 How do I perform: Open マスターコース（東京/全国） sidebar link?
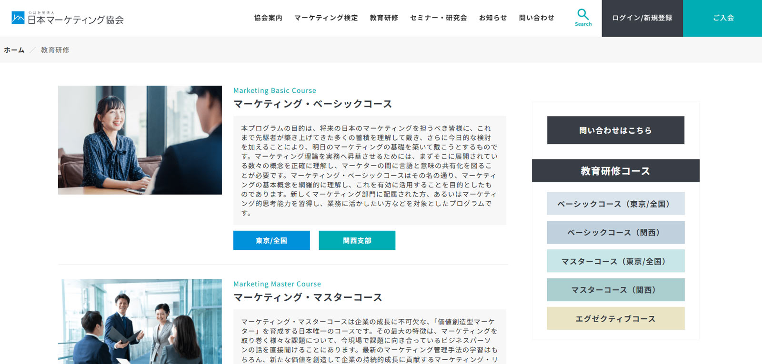(616, 261)
